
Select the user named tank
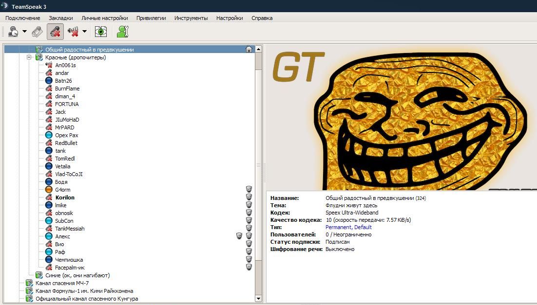[60, 151]
